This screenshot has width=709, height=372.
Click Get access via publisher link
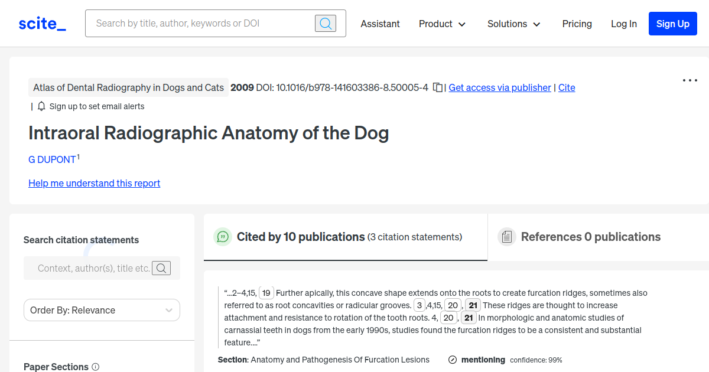(x=499, y=87)
